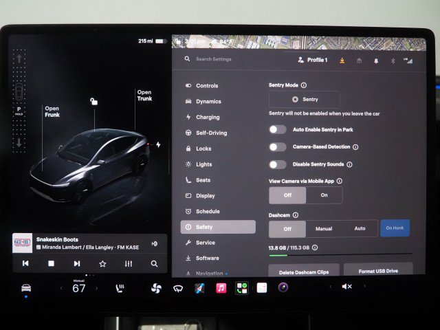Tap the charge port lightning icon near car

[158, 144]
